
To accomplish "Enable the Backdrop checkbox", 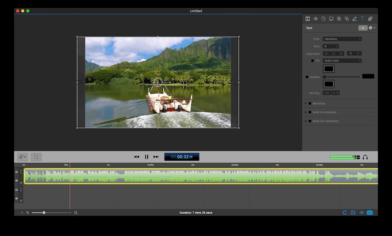I will coord(310,104).
